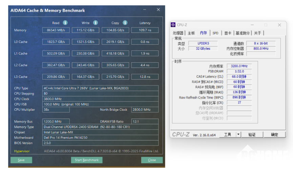The width and height of the screenshot is (293, 173).
Task: Click the CPU-Z title bar app icon
Action: 173,25
